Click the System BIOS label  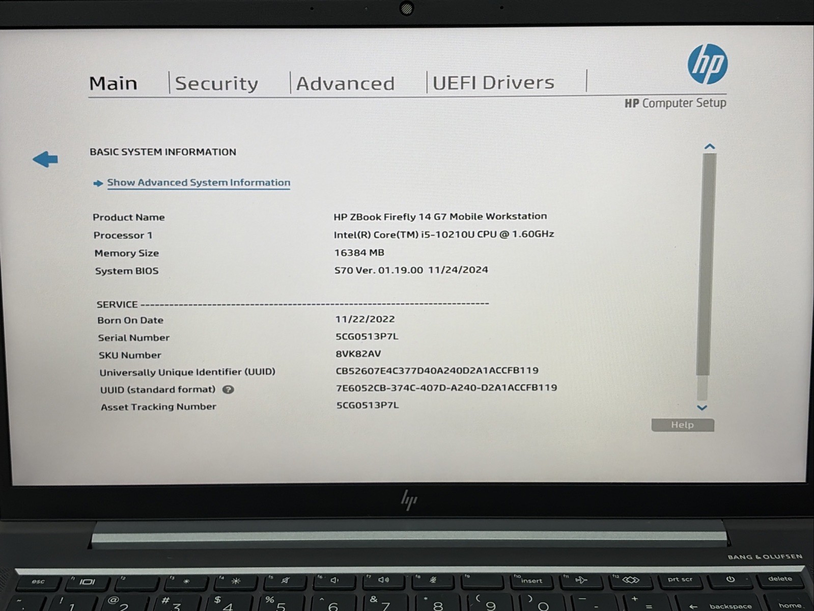tap(127, 271)
